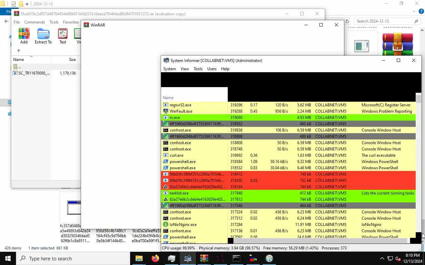425x265 pixels.
Task: Click 'CPU usage: 99.99%' in status bar
Action: pos(179,248)
